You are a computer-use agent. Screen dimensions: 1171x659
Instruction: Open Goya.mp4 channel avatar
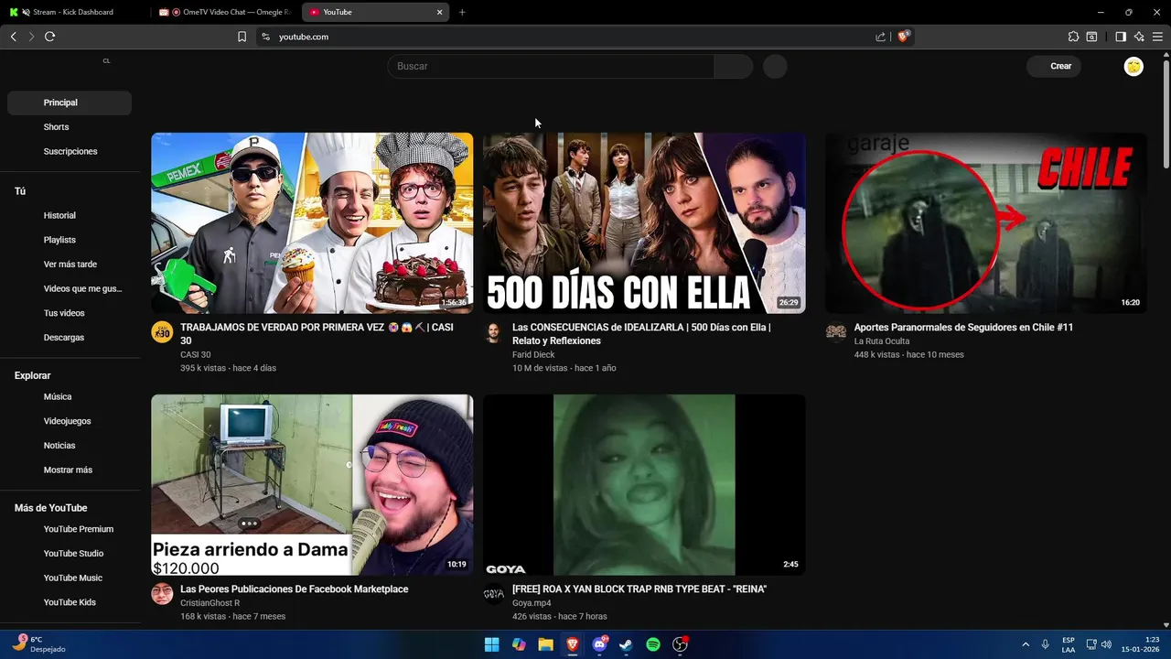(493, 594)
